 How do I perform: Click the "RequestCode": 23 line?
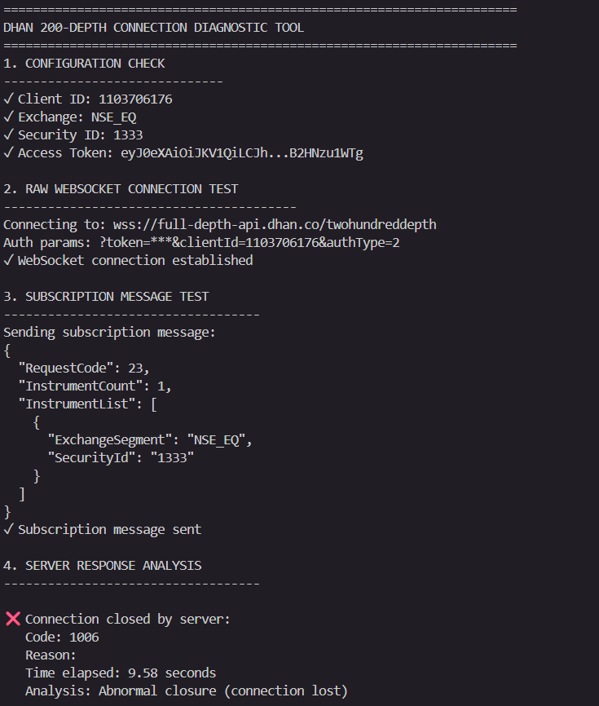(x=84, y=368)
